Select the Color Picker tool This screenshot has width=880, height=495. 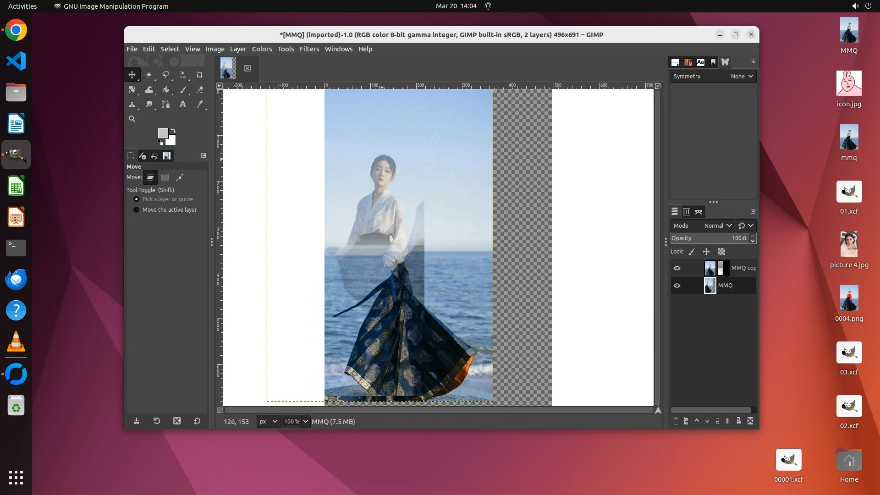200,104
